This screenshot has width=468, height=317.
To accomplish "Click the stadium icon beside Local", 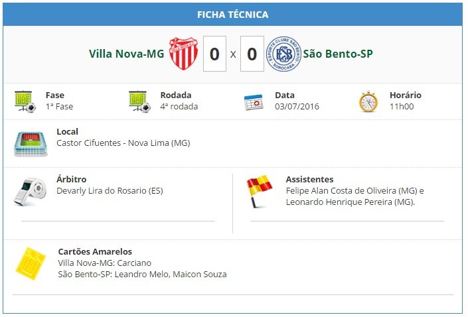I will coord(31,144).
